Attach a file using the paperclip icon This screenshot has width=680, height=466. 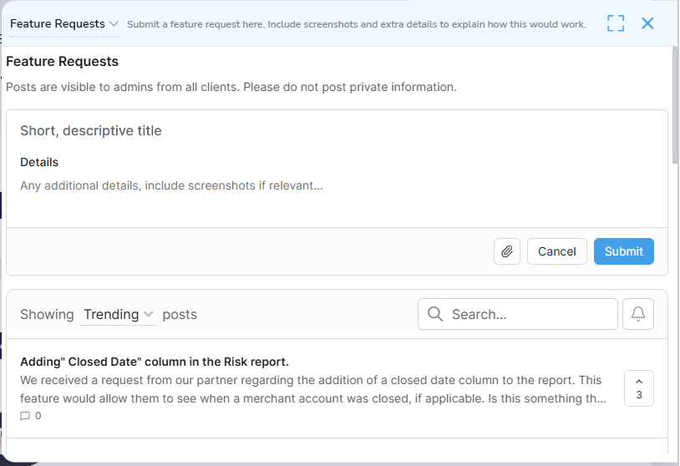(506, 251)
